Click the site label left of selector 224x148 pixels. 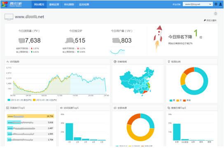point(176,5)
